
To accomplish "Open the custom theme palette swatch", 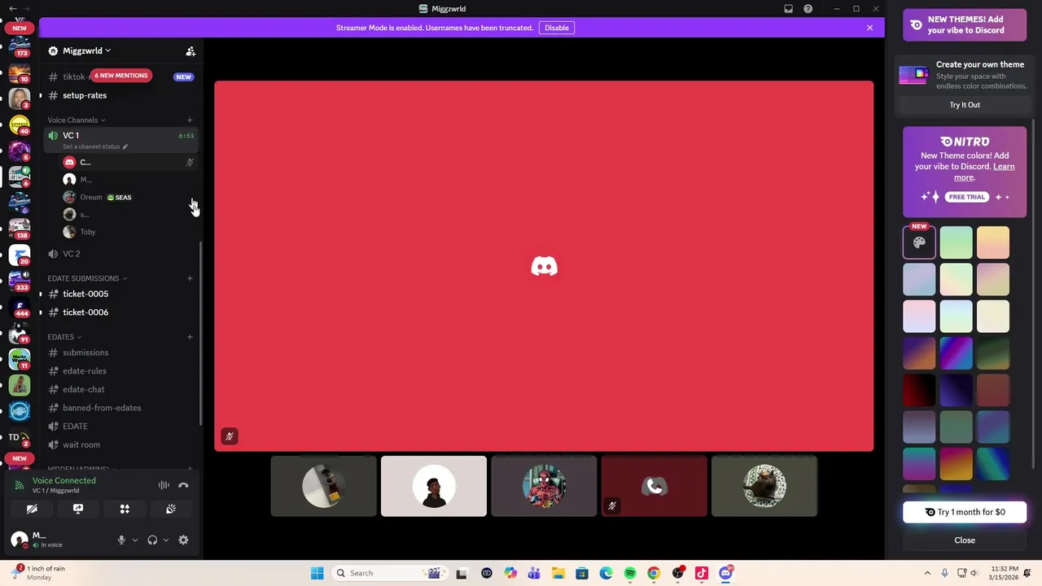I will click(x=919, y=243).
